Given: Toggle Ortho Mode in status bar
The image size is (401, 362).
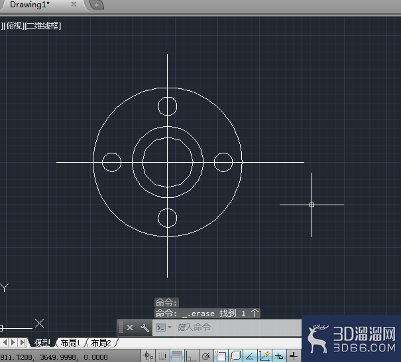Looking at the screenshot, I should pyautogui.click(x=191, y=356).
